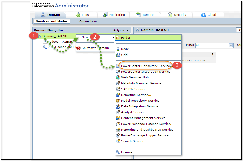Click the Node icon in the New submenu

tap(118, 49)
